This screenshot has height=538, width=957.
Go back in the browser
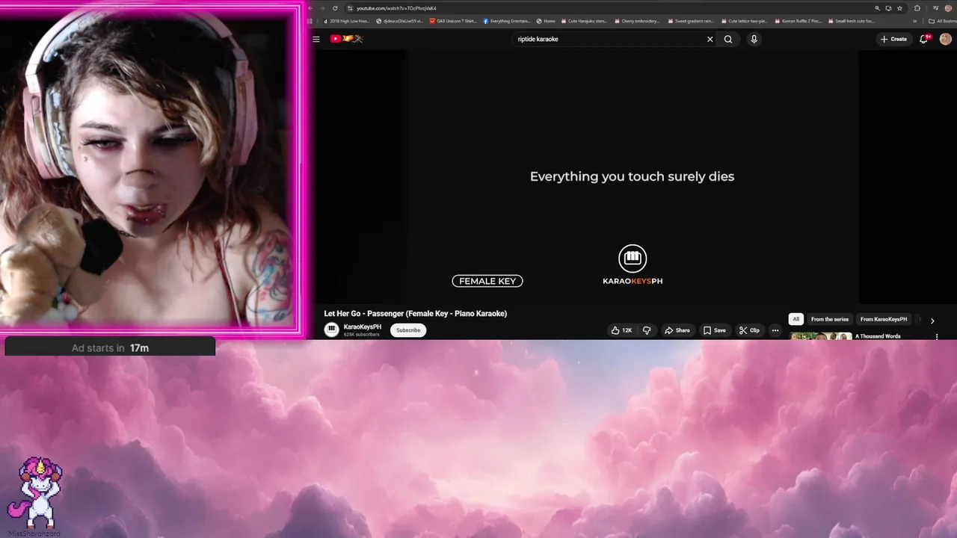pyautogui.click(x=312, y=8)
